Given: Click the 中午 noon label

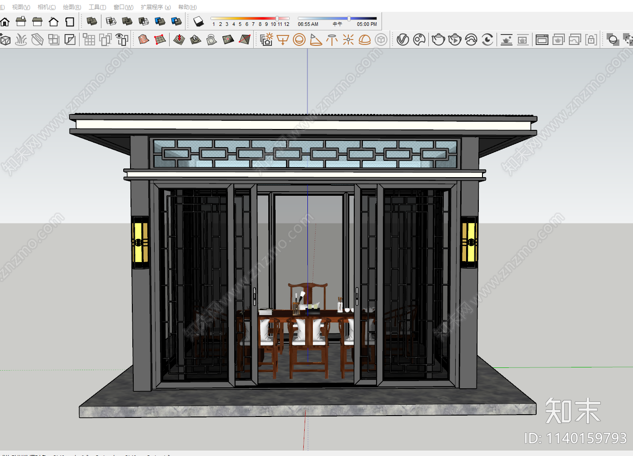Looking at the screenshot, I should (x=337, y=25).
